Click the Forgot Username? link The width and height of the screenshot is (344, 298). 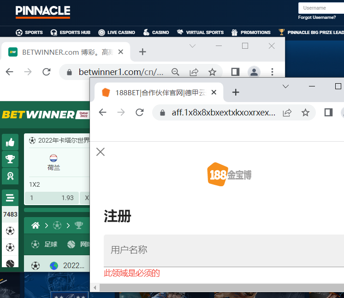(x=317, y=17)
